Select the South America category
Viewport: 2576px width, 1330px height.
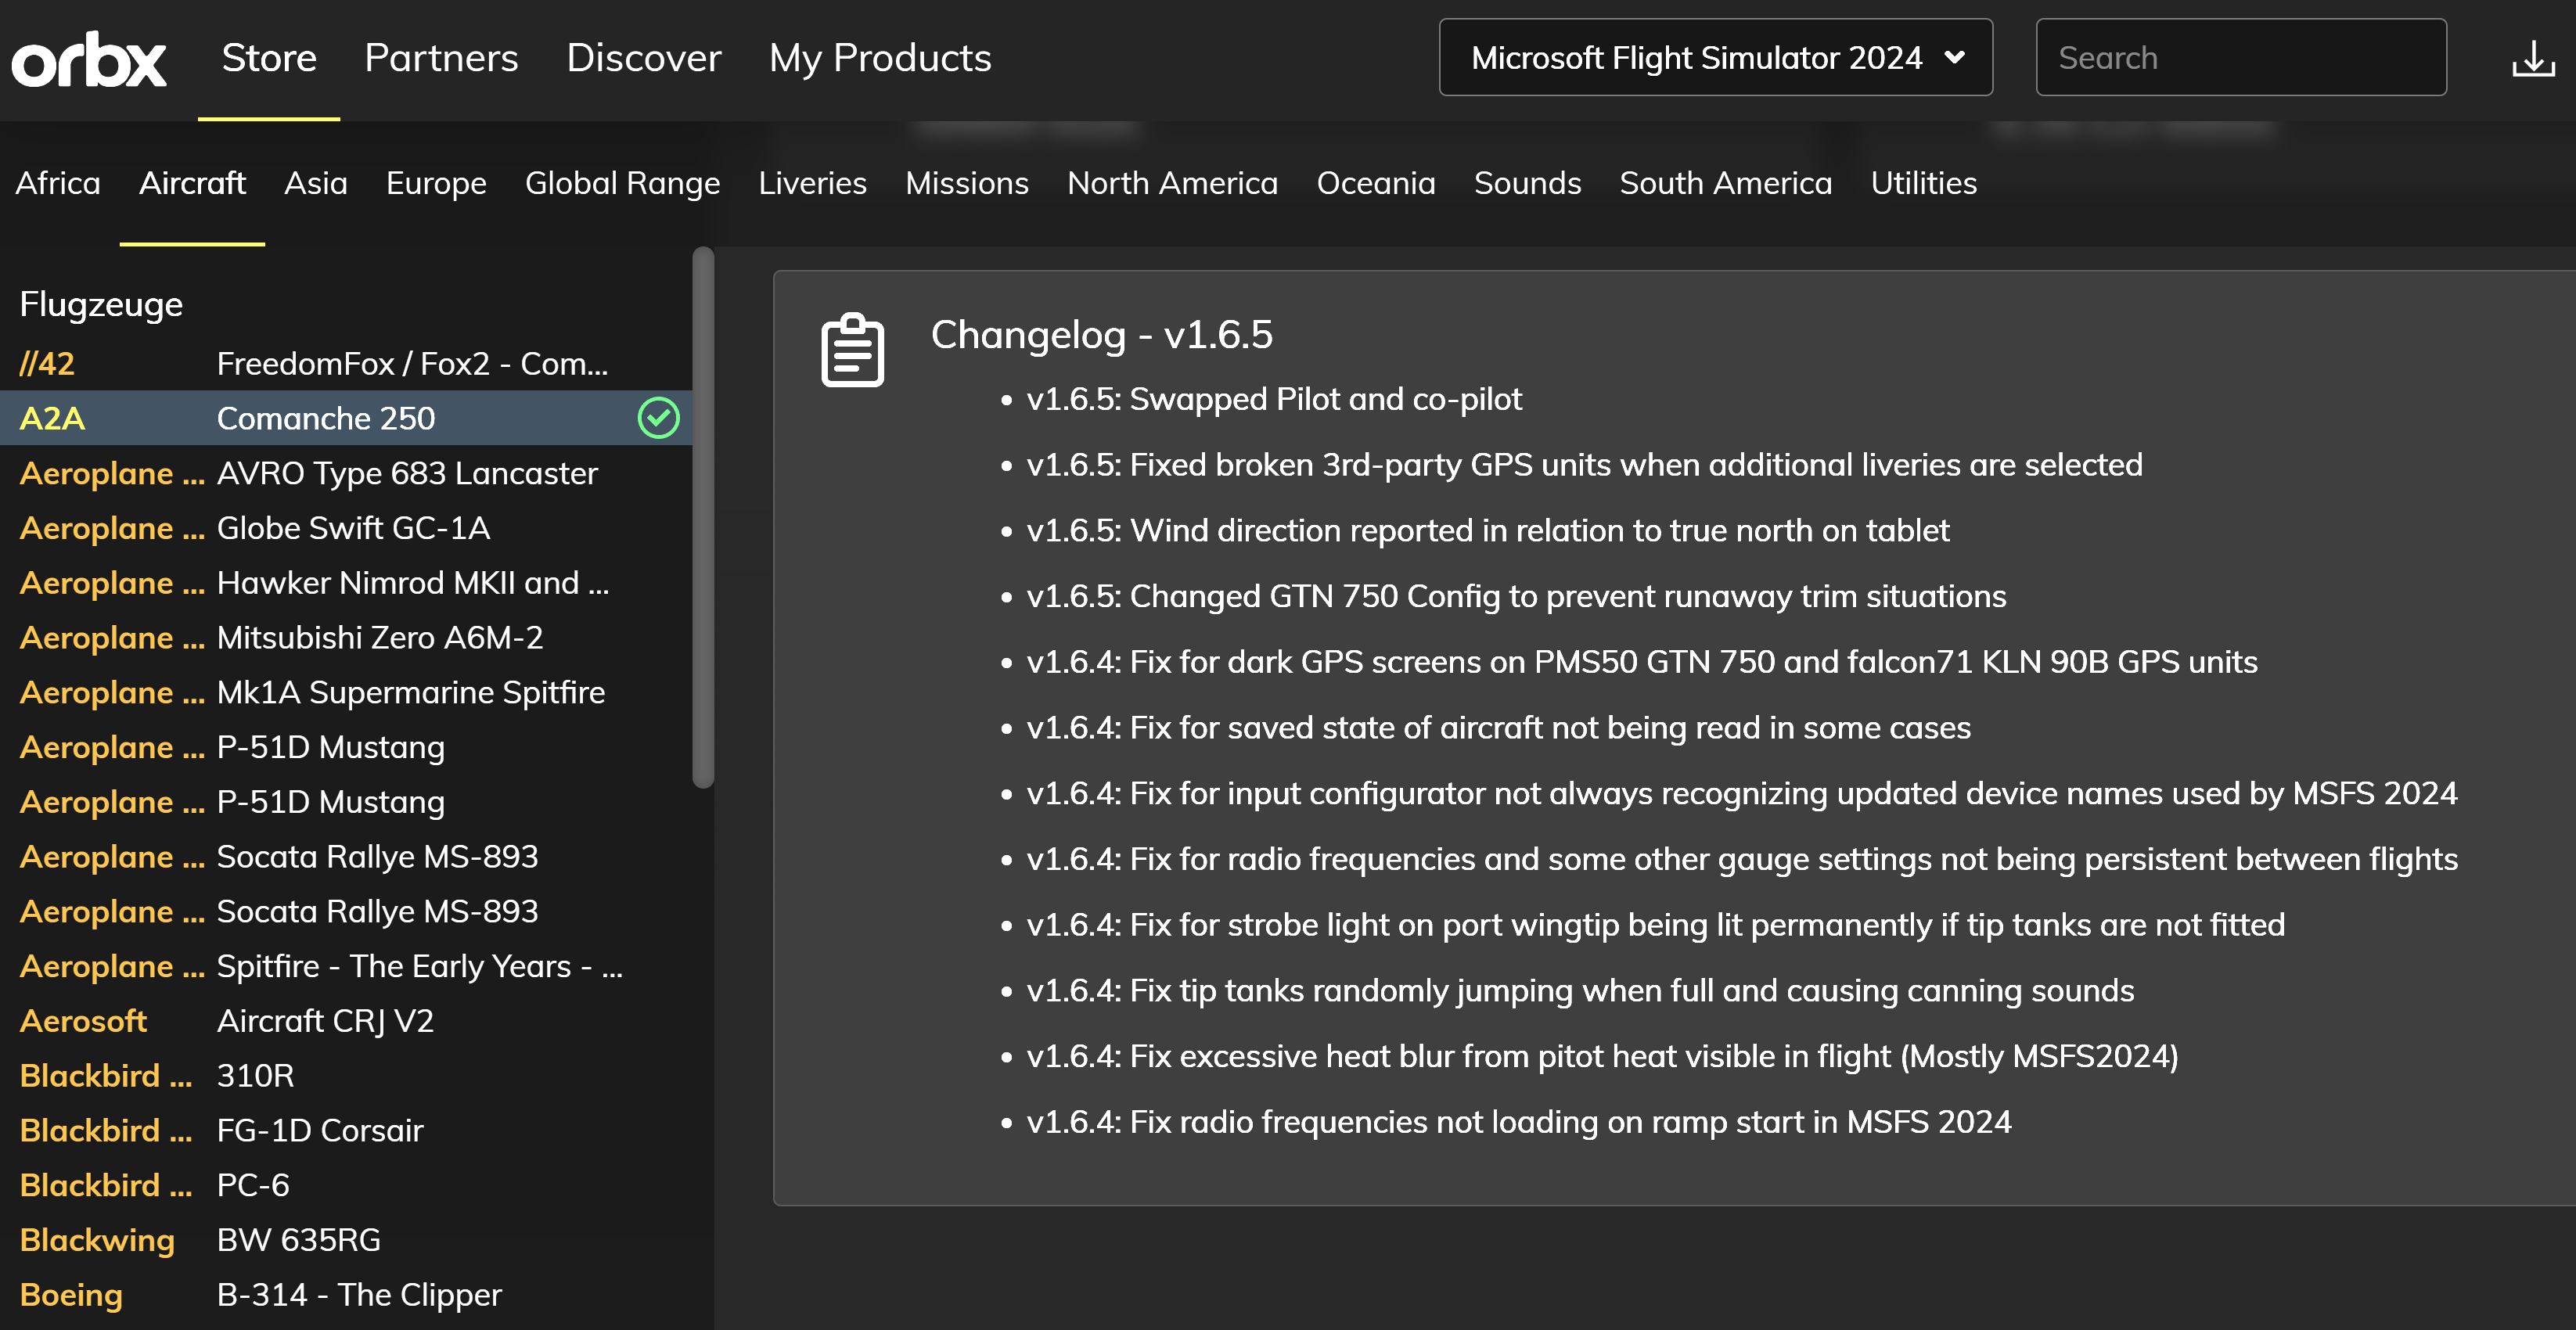(x=1725, y=183)
